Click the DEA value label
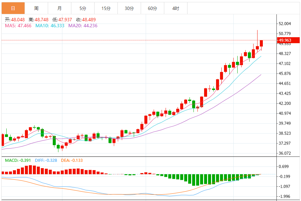Image resolution: width=301 pixels, height=201 pixels. pyautogui.click(x=72, y=160)
